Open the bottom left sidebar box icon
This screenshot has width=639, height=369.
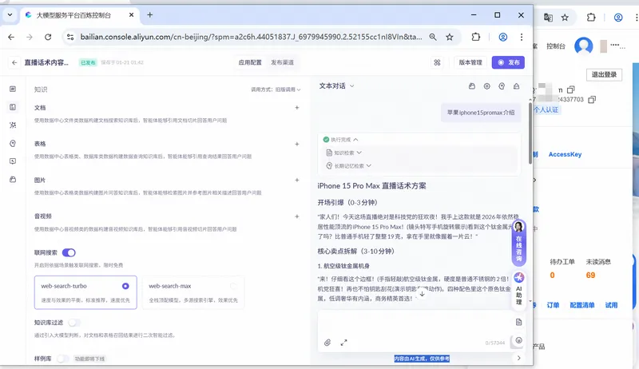13,179
